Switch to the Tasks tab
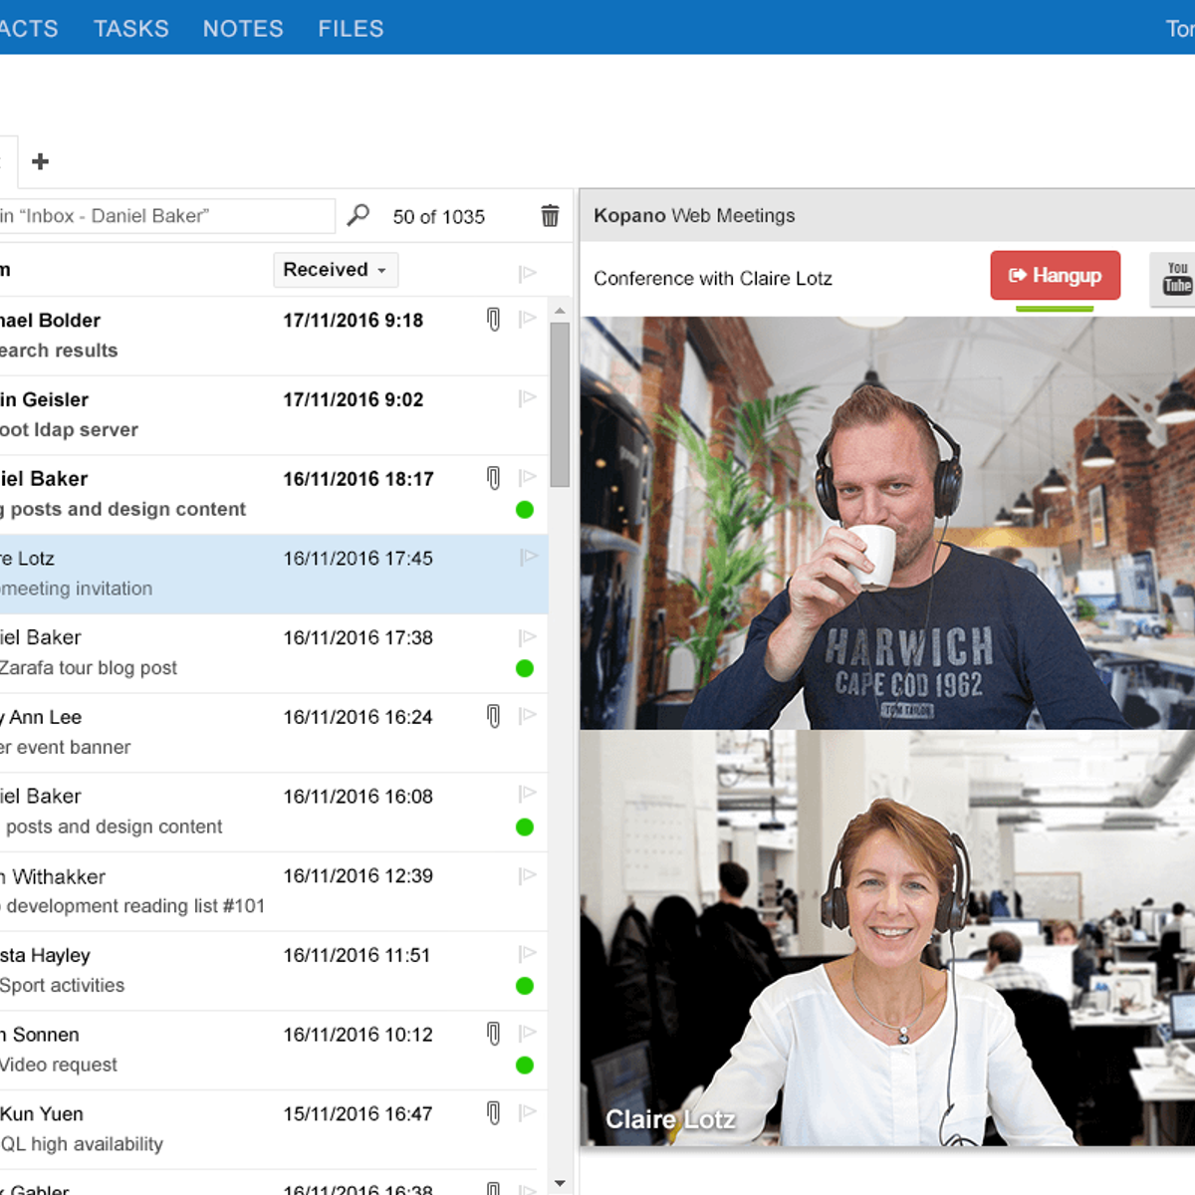The height and width of the screenshot is (1195, 1195). (x=131, y=29)
